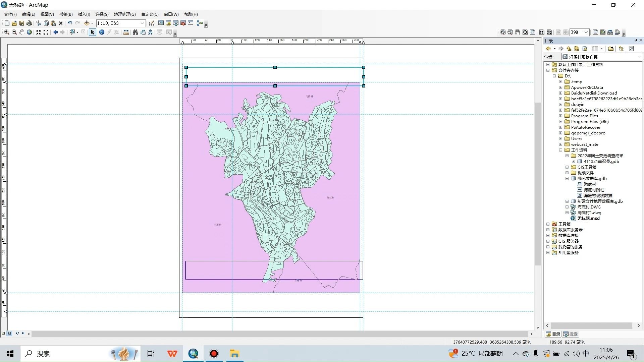Switch to the 搜索 tab below Catalog
The height and width of the screenshot is (362, 644).
(571, 334)
